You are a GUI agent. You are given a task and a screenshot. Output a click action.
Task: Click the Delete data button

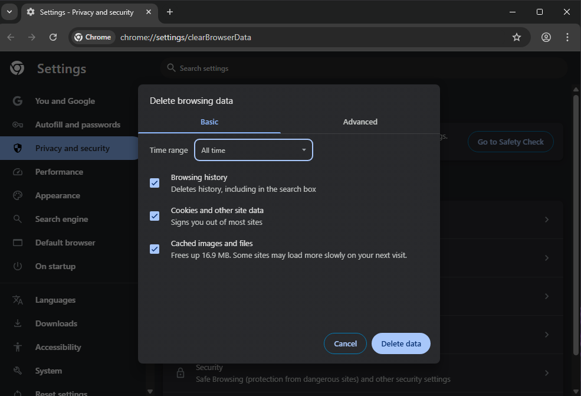pos(401,343)
